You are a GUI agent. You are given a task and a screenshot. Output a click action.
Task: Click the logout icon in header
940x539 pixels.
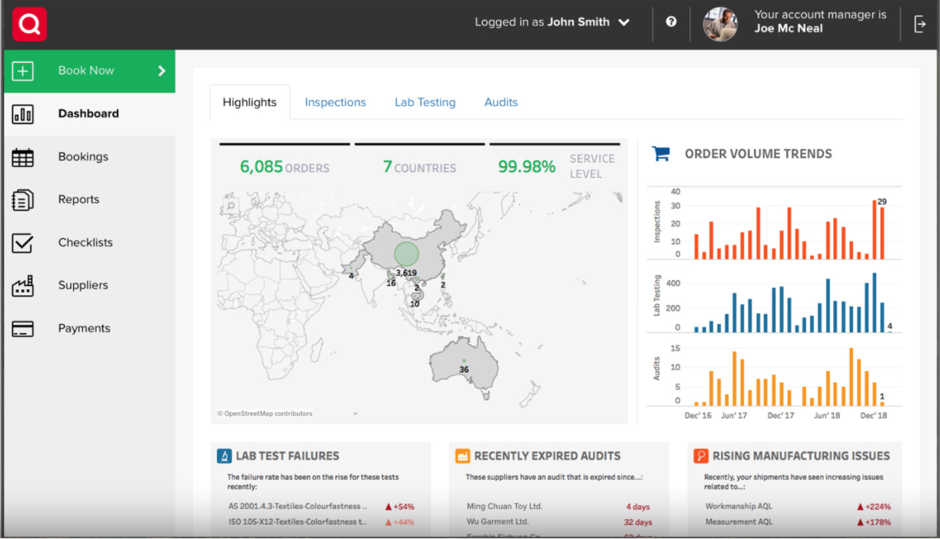[920, 25]
